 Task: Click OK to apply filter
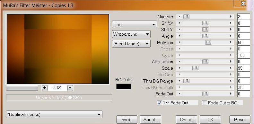pyautogui.click(x=210, y=120)
